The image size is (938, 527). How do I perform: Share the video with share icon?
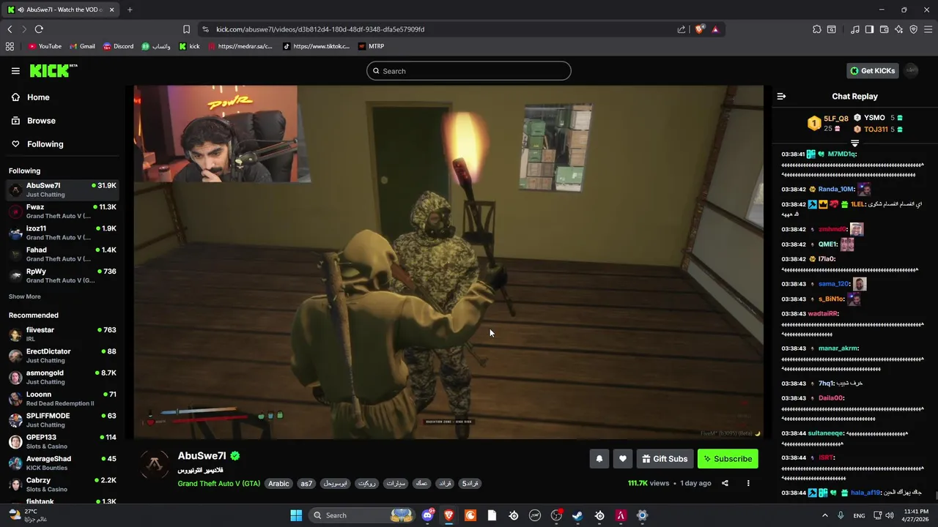(725, 483)
